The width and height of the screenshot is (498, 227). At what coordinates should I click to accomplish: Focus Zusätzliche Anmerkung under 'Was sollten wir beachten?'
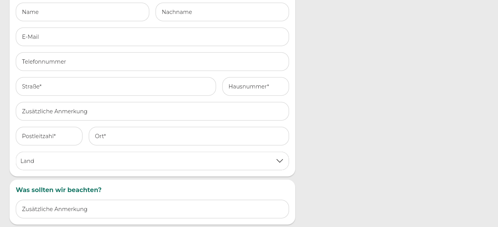click(x=152, y=209)
